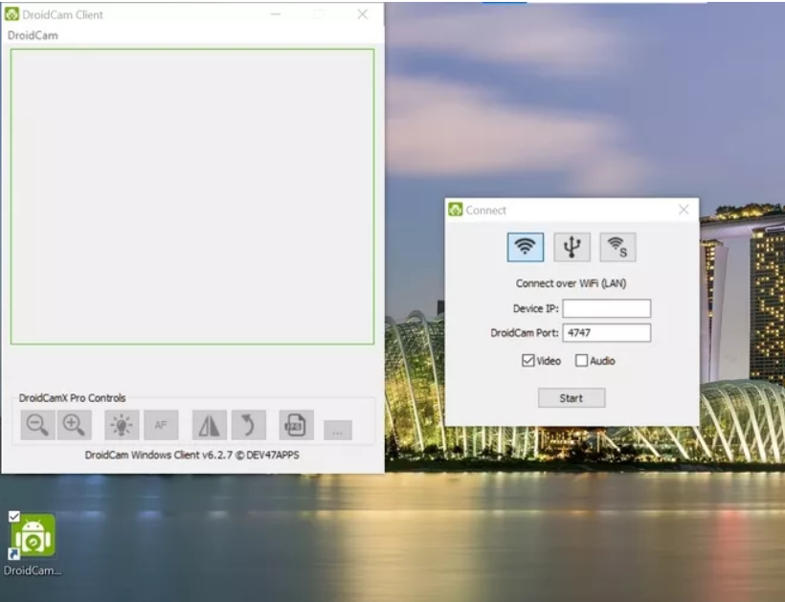Uncheck the Video checkbox
This screenshot has height=602, width=785.
coord(528,361)
